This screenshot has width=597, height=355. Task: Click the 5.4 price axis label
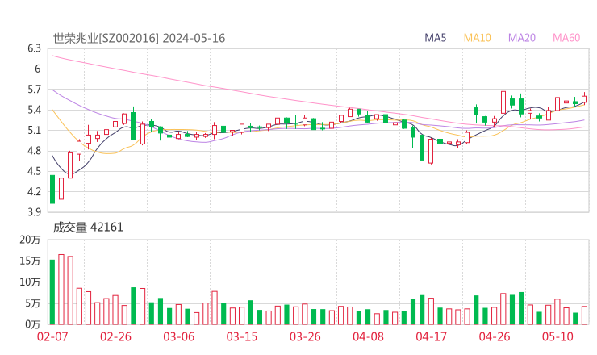[34, 110]
